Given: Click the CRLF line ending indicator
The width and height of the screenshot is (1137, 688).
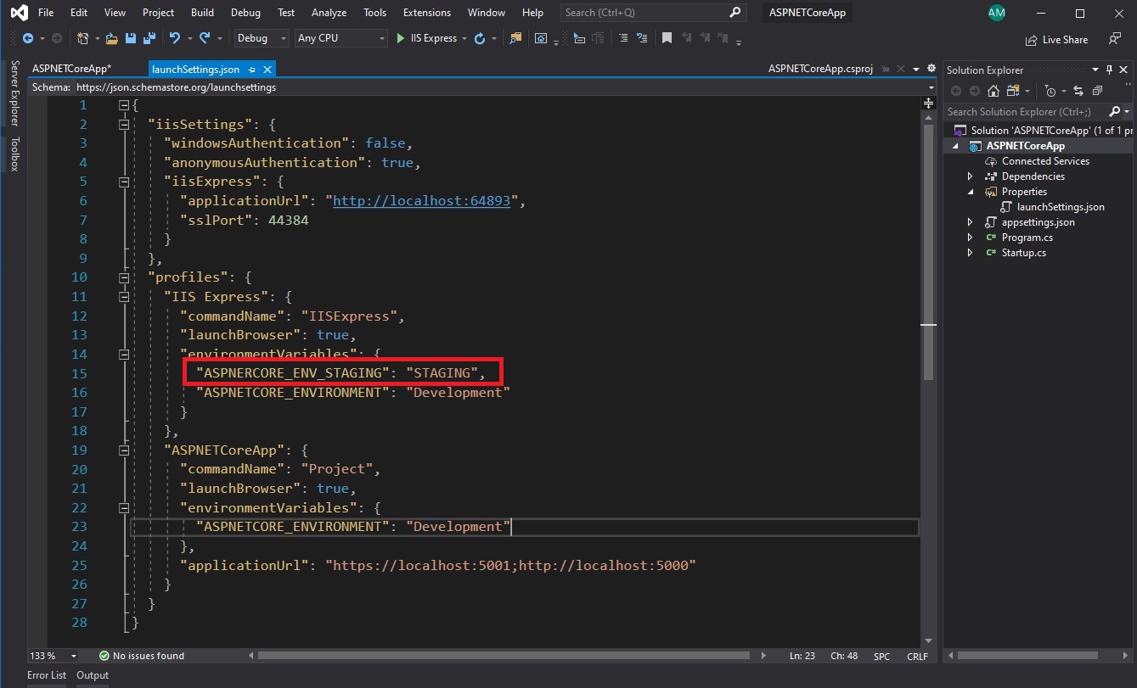Looking at the screenshot, I should tap(917, 656).
